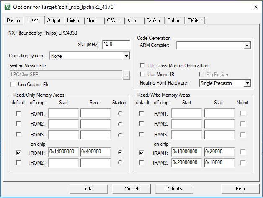Switch to the Linker tab

pos(154,21)
